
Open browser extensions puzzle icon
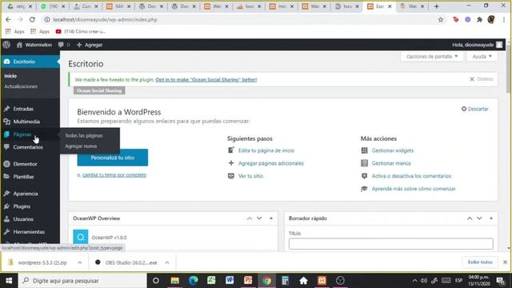(x=479, y=19)
